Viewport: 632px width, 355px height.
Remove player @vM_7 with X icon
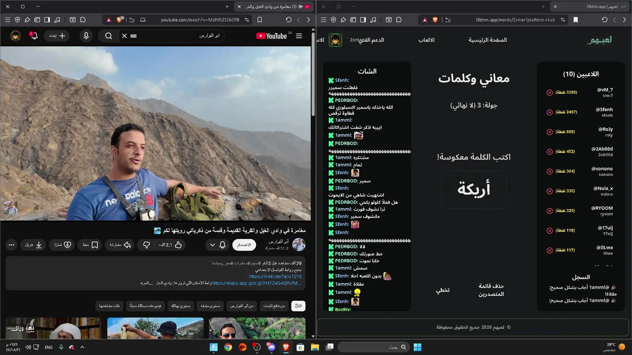[550, 92]
